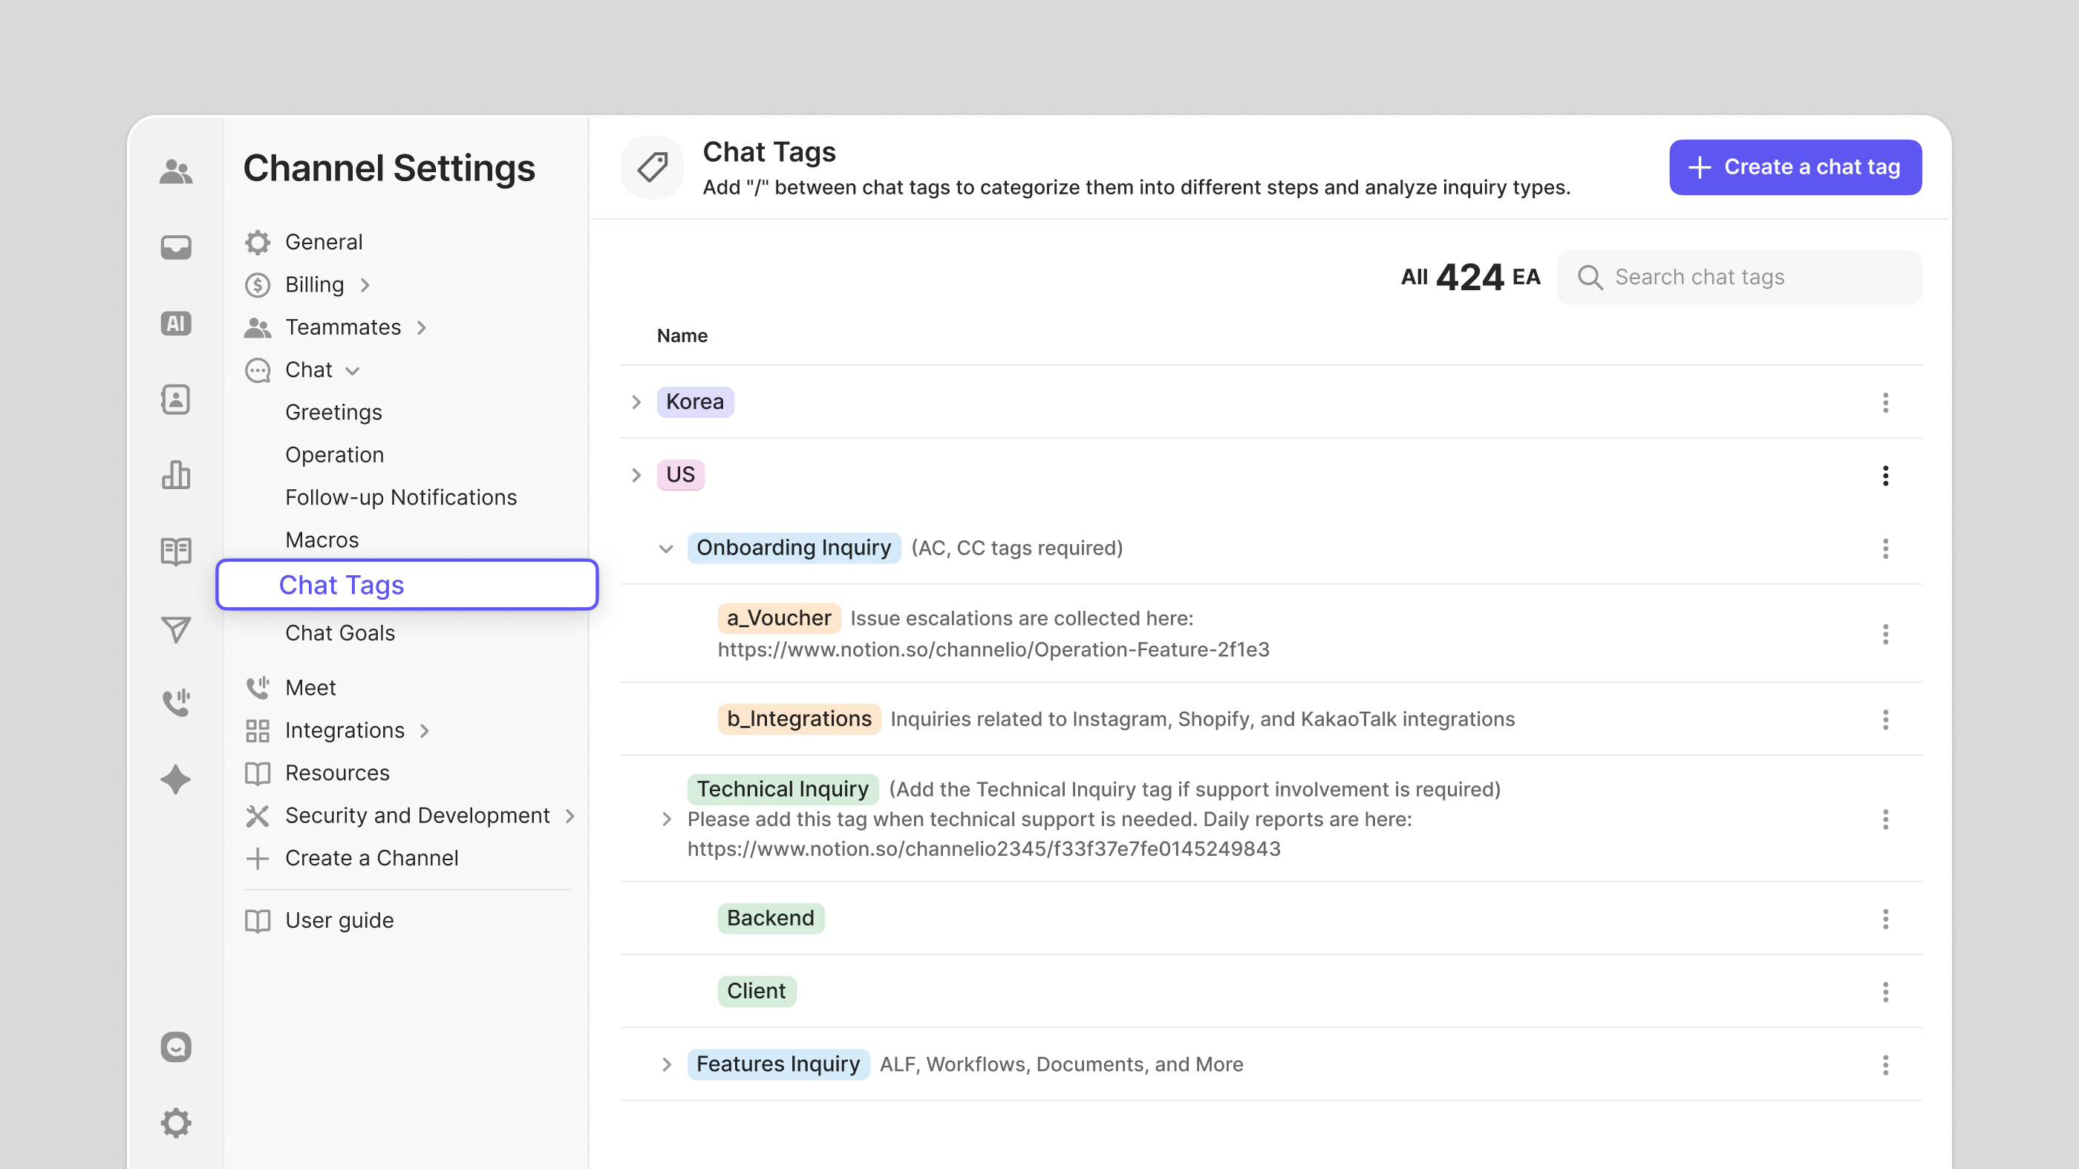Expand the Features Inquiry tag group

click(666, 1064)
